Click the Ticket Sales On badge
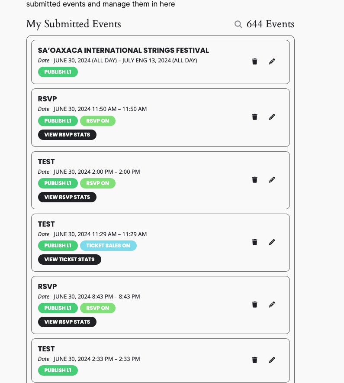The height and width of the screenshot is (383, 344). pos(108,246)
